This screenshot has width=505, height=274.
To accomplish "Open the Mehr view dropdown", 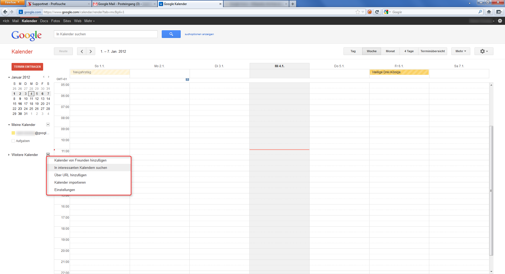I will (x=460, y=51).
